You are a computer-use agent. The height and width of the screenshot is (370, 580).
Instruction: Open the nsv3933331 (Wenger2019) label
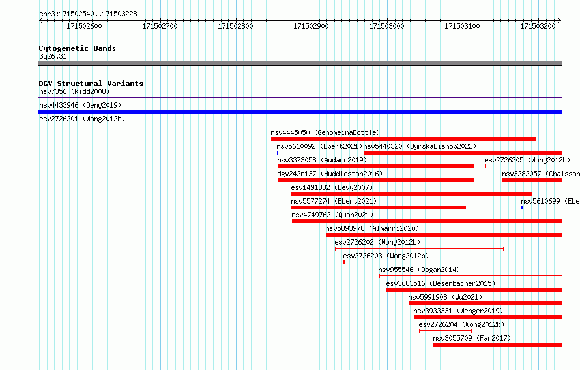click(458, 311)
